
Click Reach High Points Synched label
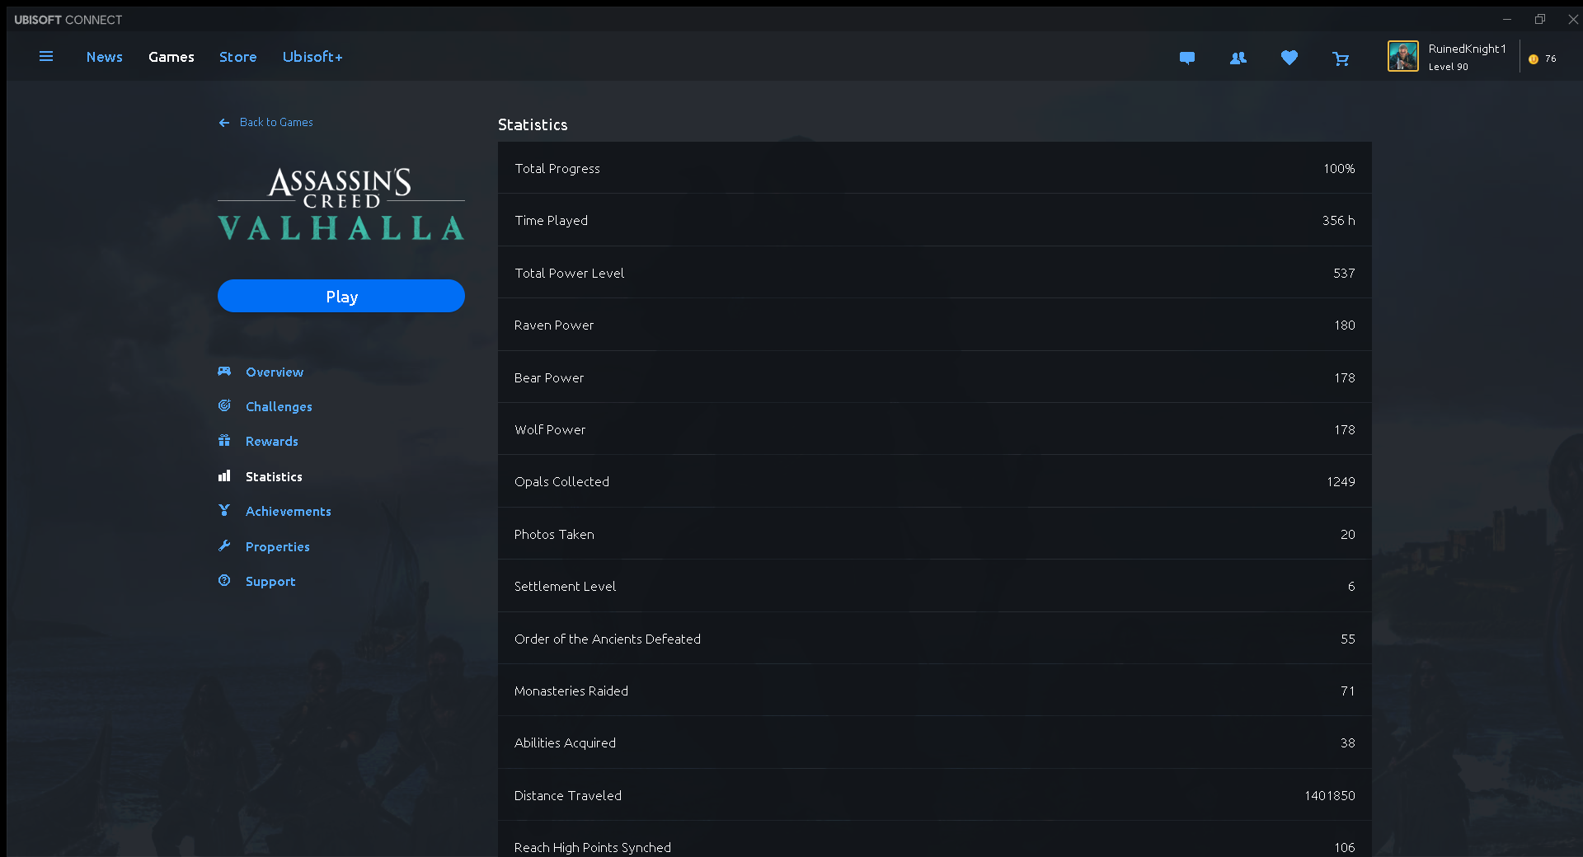tap(593, 848)
